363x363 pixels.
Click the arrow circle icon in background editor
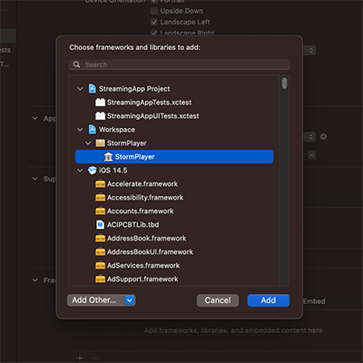click(323, 137)
